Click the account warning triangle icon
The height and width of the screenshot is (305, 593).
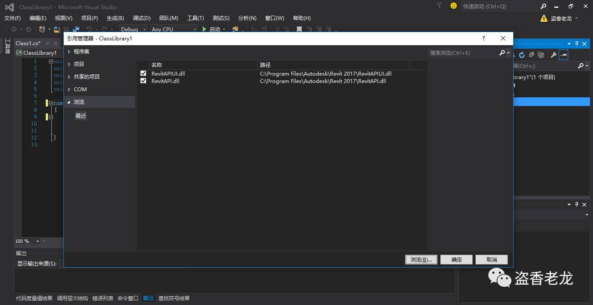[x=544, y=18]
